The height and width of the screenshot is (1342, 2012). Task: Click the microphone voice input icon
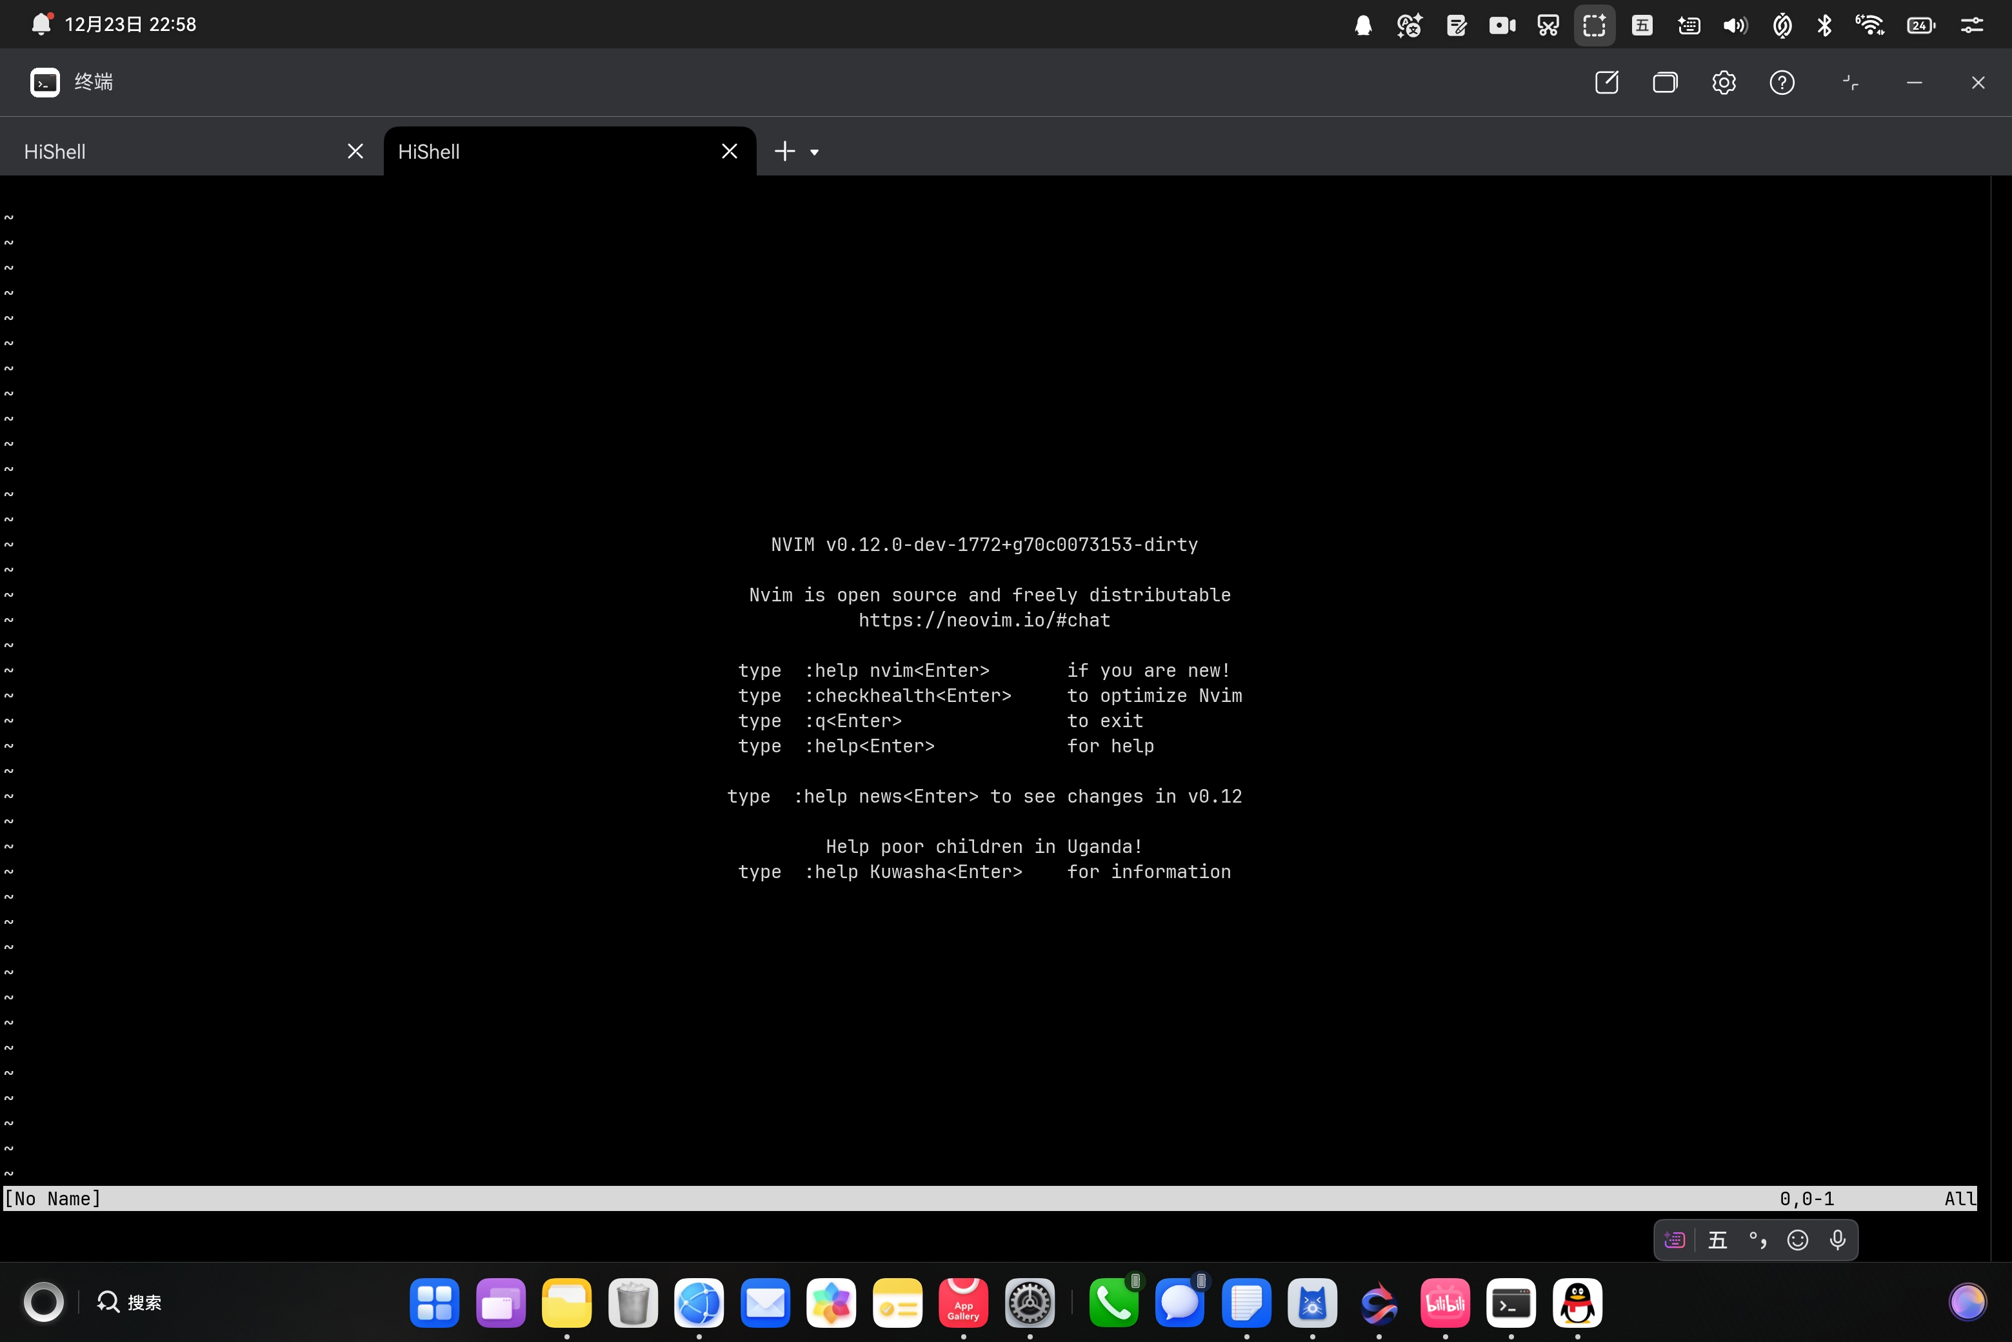pyautogui.click(x=1837, y=1240)
